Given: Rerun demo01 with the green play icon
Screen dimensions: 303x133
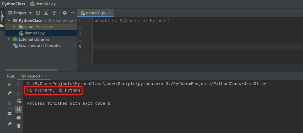Looking at the screenshot, I should [10, 85].
